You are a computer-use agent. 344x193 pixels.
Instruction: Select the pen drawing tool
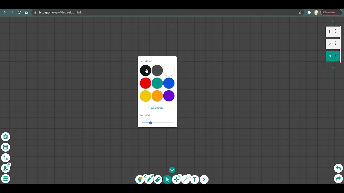click(x=149, y=180)
